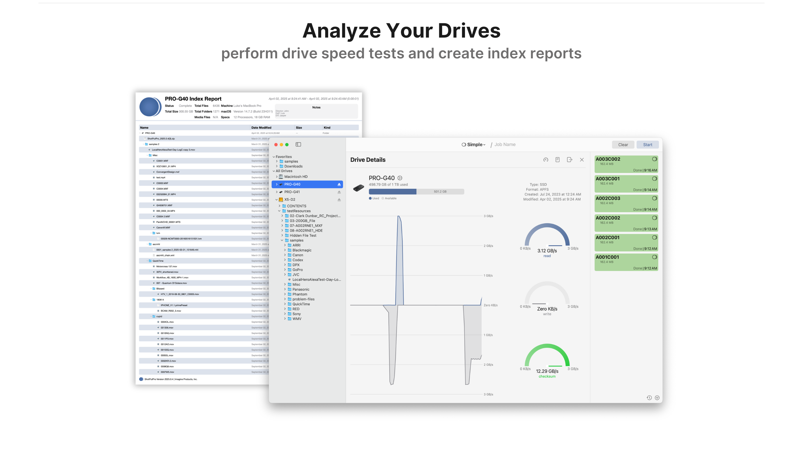Click the index report document icon

click(x=557, y=160)
